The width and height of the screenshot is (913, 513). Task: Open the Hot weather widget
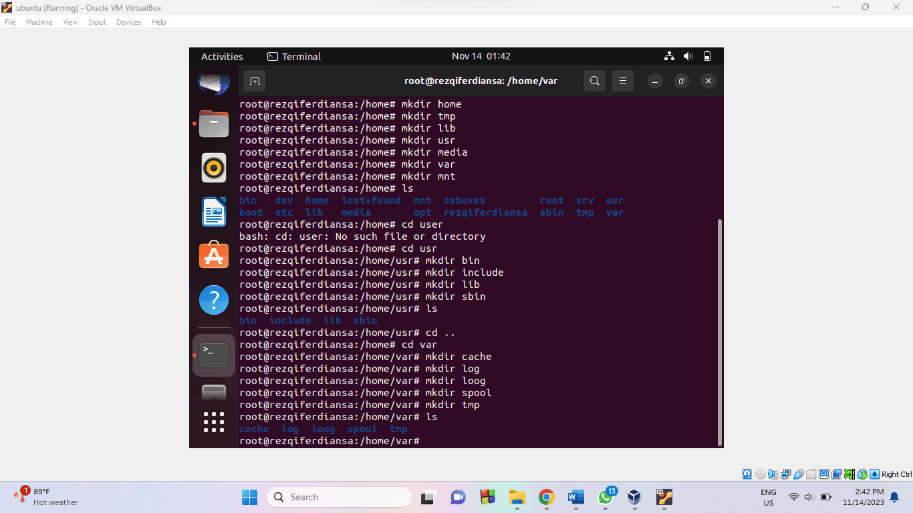coord(45,497)
